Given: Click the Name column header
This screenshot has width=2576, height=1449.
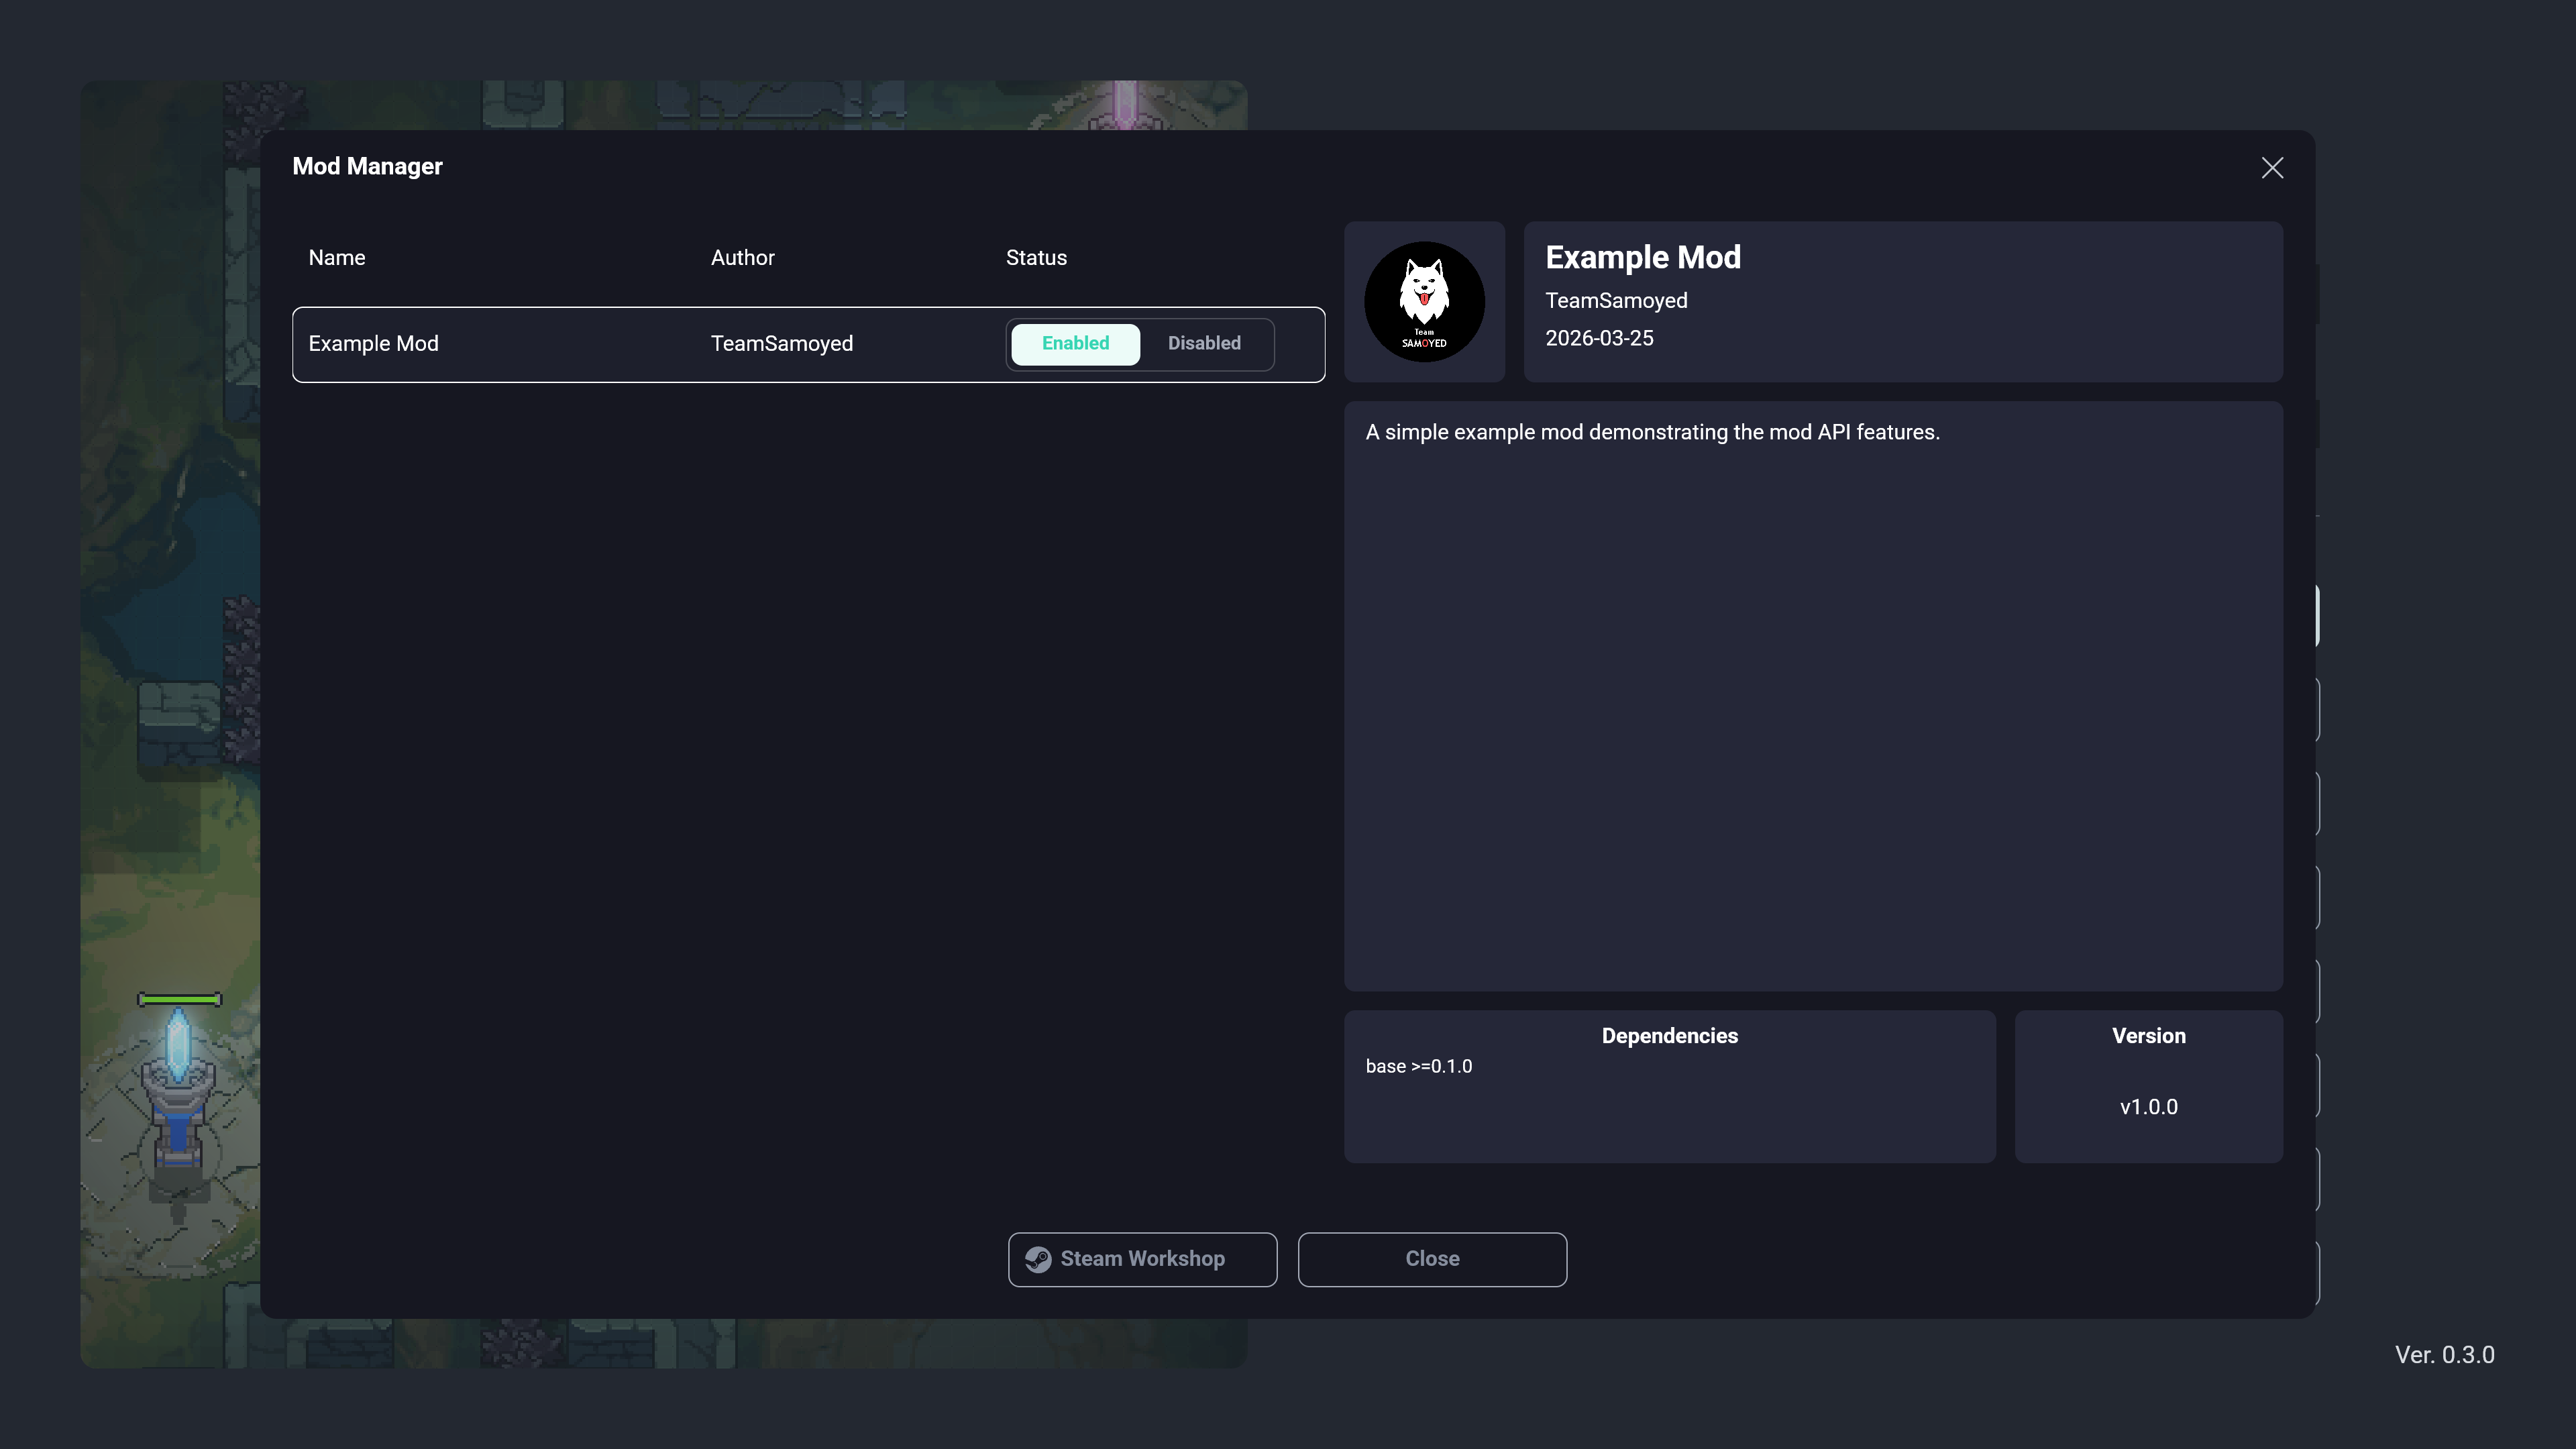Looking at the screenshot, I should (x=337, y=258).
